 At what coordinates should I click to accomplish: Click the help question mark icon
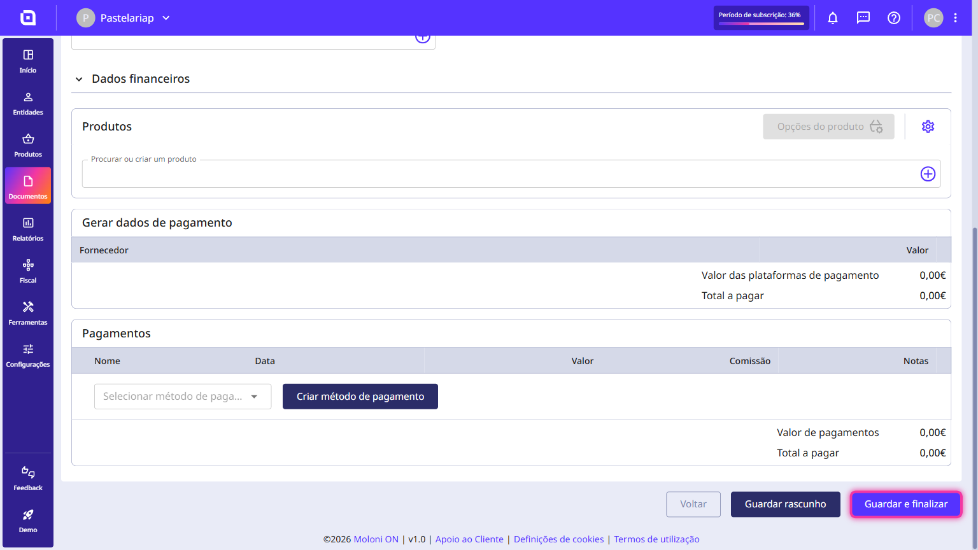894,18
